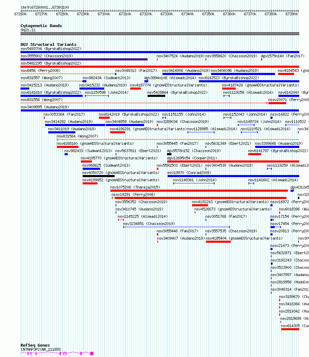Screen dimensions: 309x357
Task: Select nsv3415232 (Audano2019) variant
Action: click(x=103, y=85)
